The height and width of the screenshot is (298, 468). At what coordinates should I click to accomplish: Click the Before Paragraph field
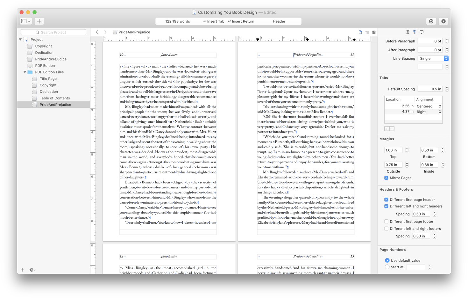pyautogui.click(x=430, y=41)
